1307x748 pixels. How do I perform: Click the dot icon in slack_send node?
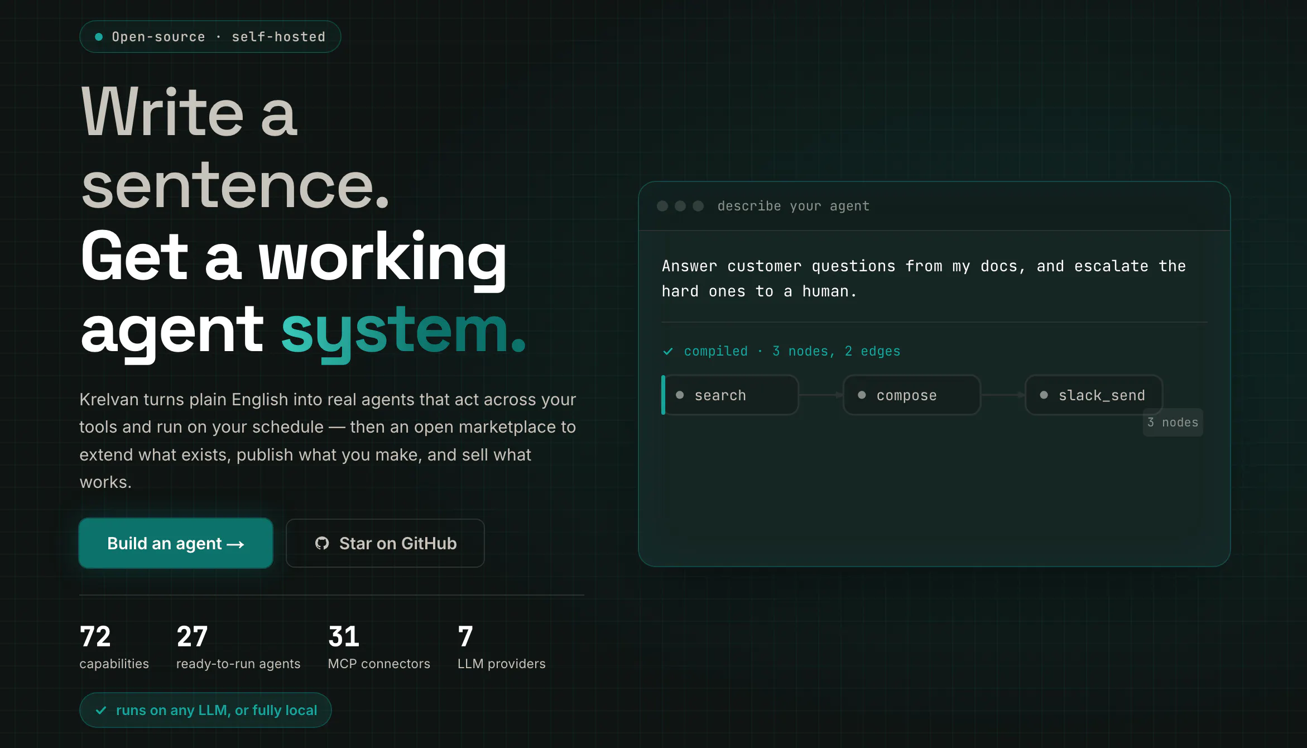pos(1044,395)
